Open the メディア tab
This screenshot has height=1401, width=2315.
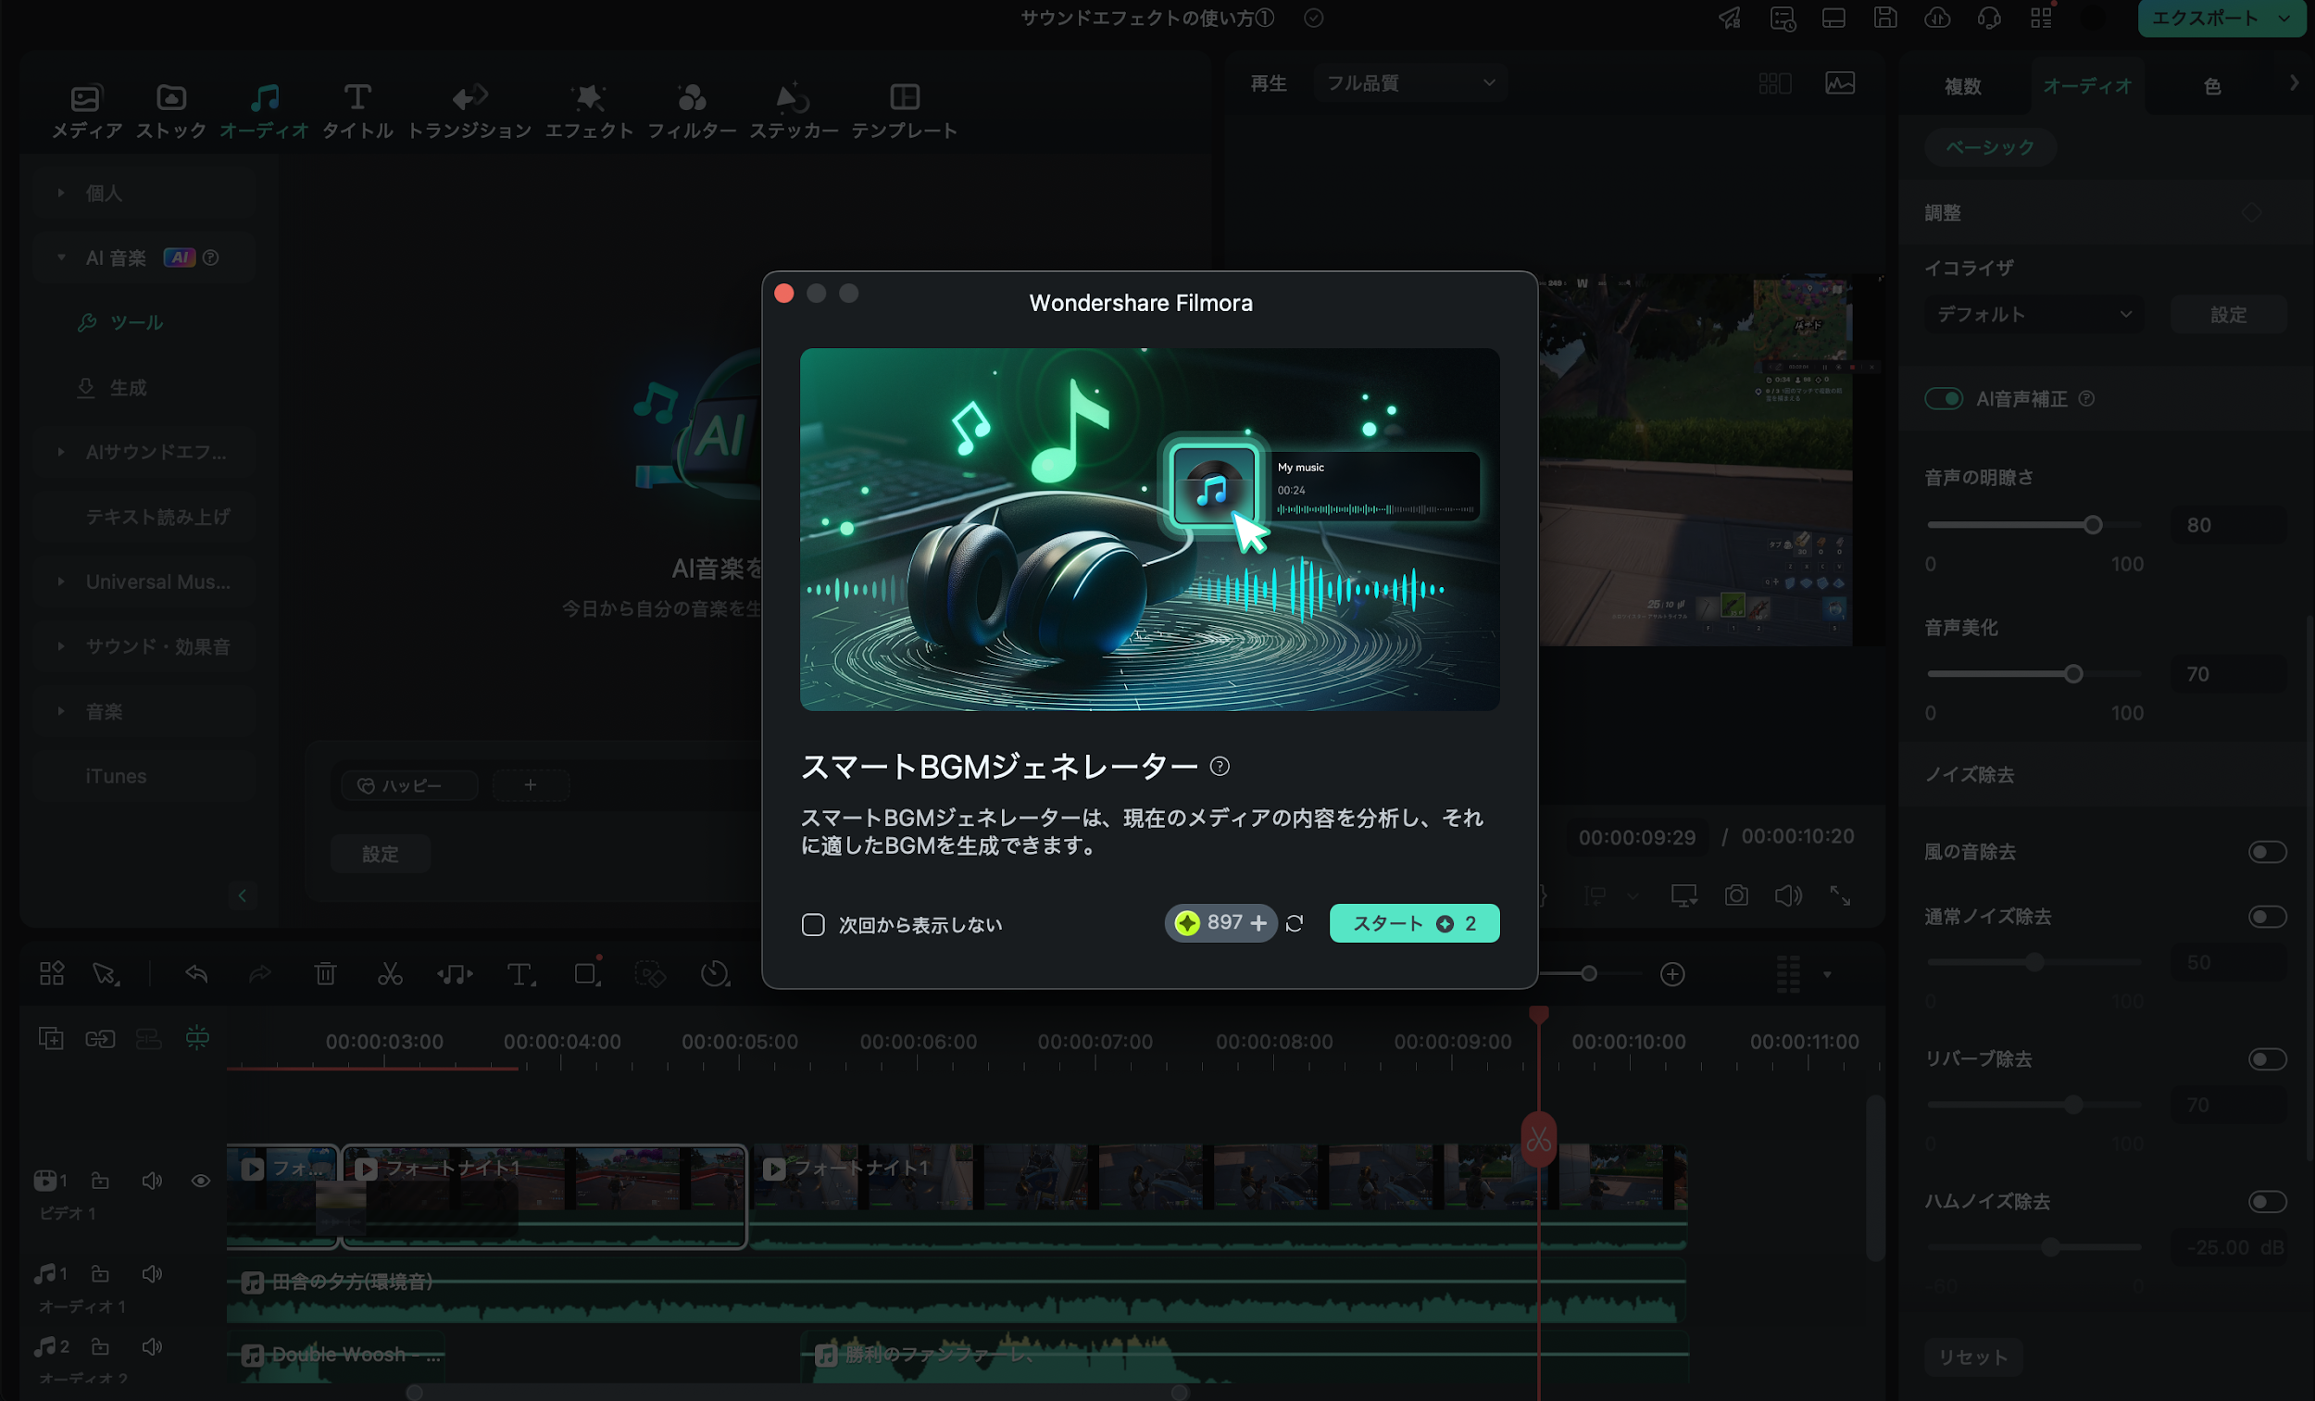(x=86, y=112)
